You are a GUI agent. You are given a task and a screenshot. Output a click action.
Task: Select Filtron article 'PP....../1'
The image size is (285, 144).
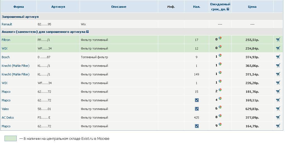click(x=44, y=40)
